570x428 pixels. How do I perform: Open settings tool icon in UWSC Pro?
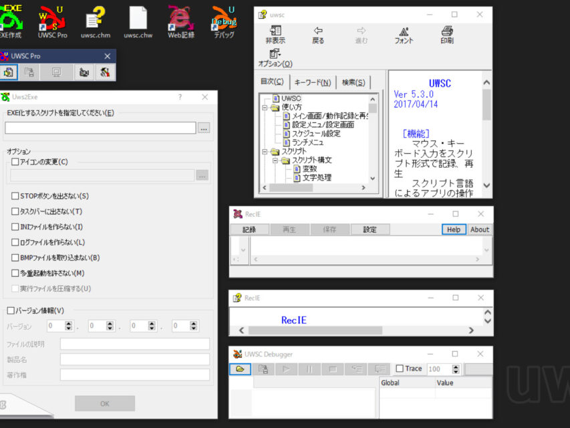105,72
